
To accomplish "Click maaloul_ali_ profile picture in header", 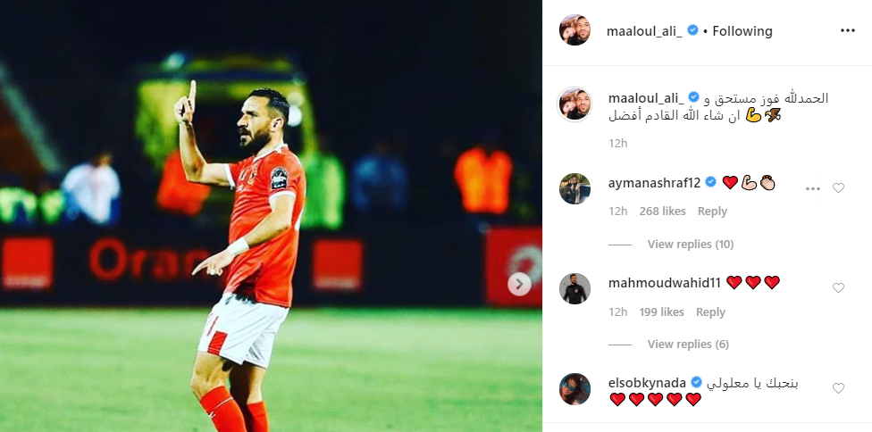I will pos(574,30).
